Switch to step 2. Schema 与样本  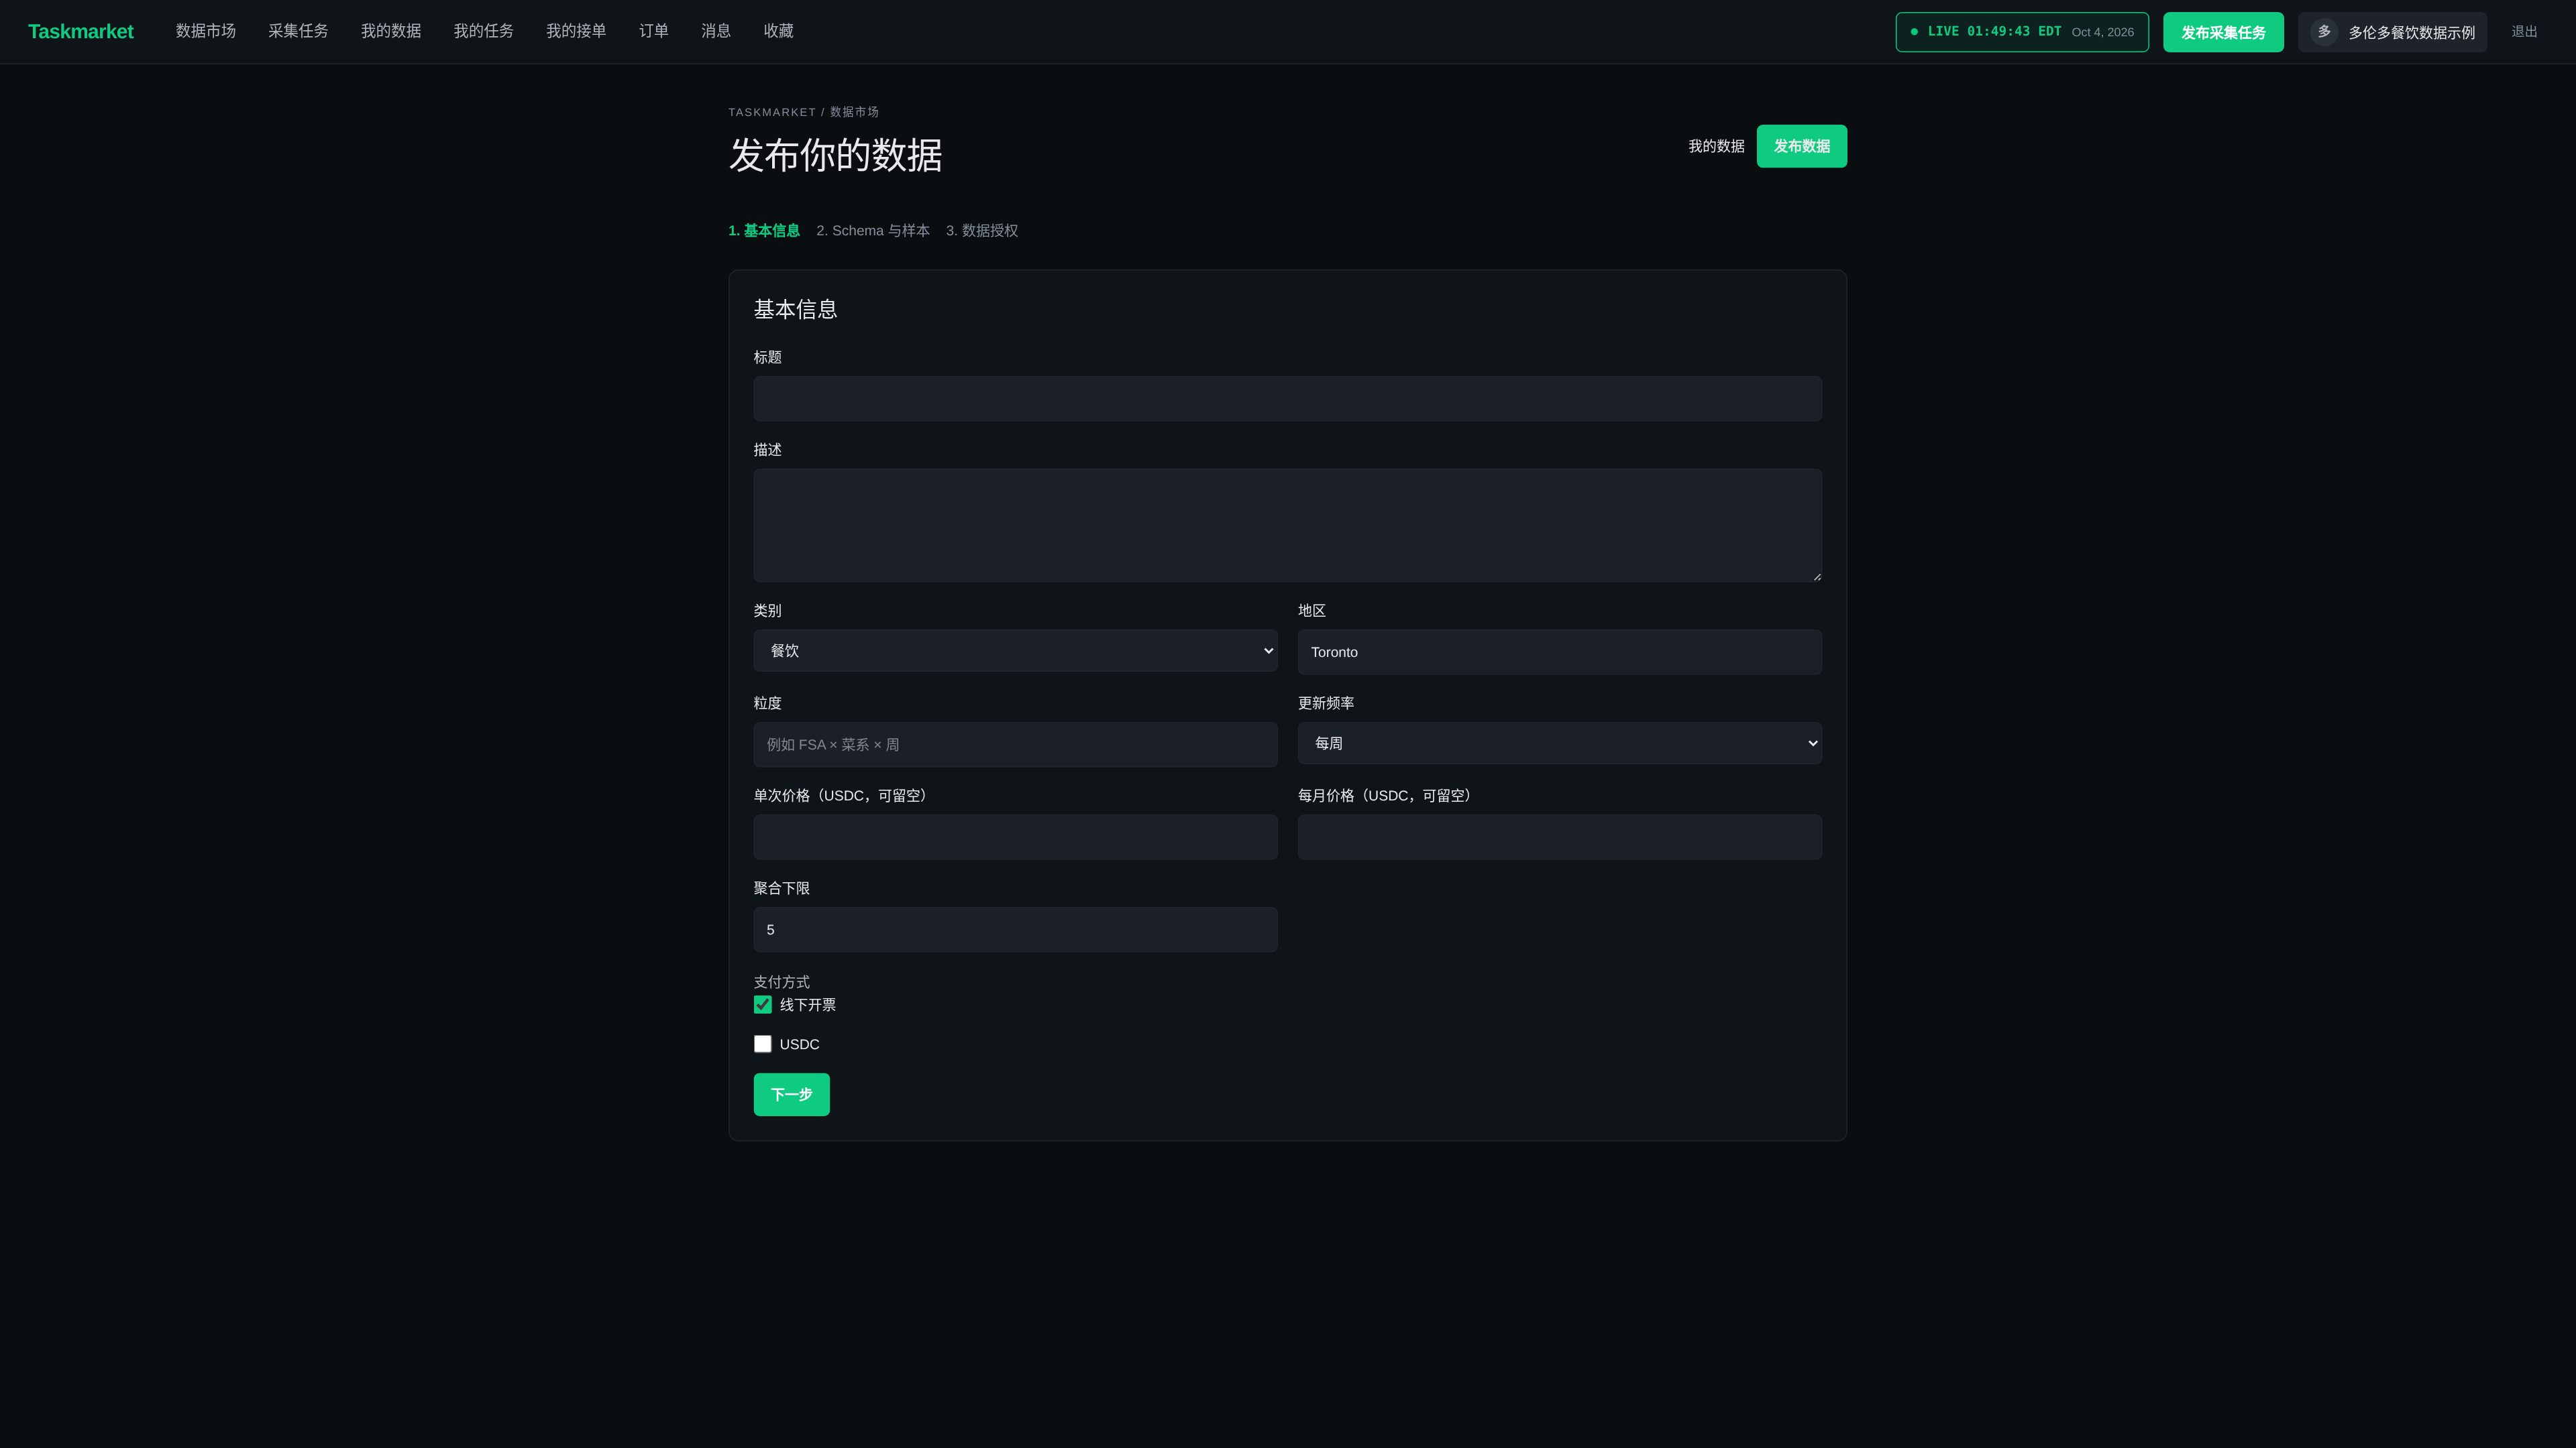[873, 231]
